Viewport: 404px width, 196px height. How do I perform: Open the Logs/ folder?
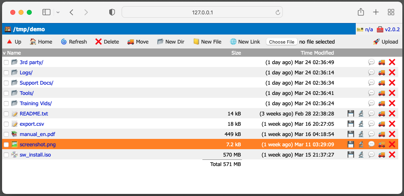[x=26, y=72]
